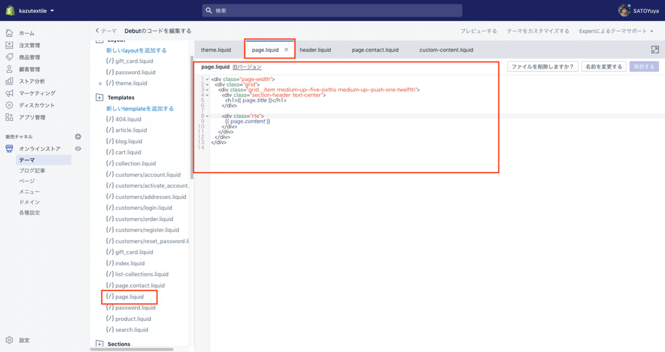
Task: Select テーマ in the sidebar
Action: click(44, 160)
